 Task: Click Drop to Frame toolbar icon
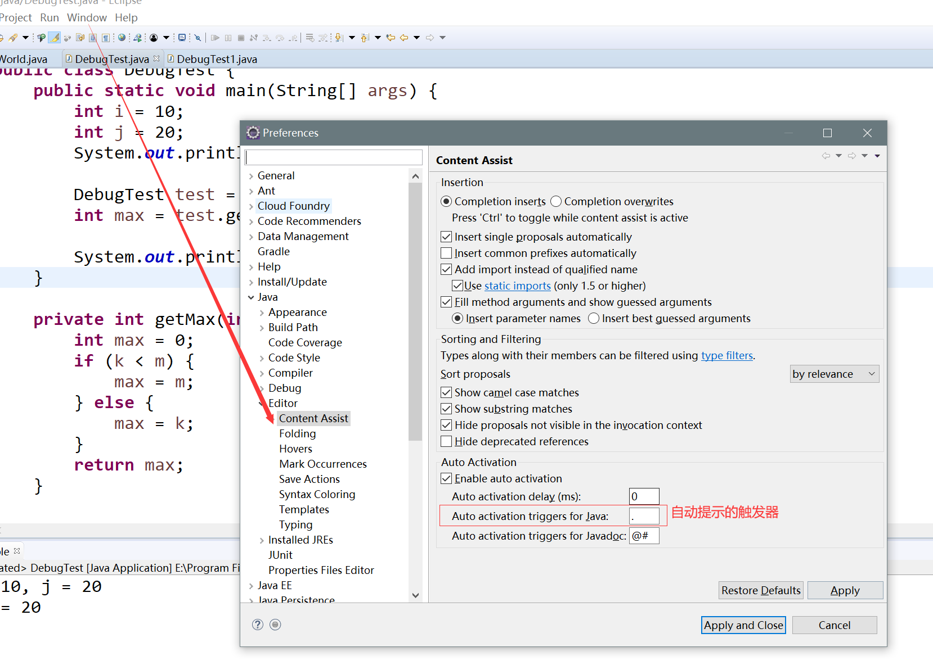(x=310, y=38)
